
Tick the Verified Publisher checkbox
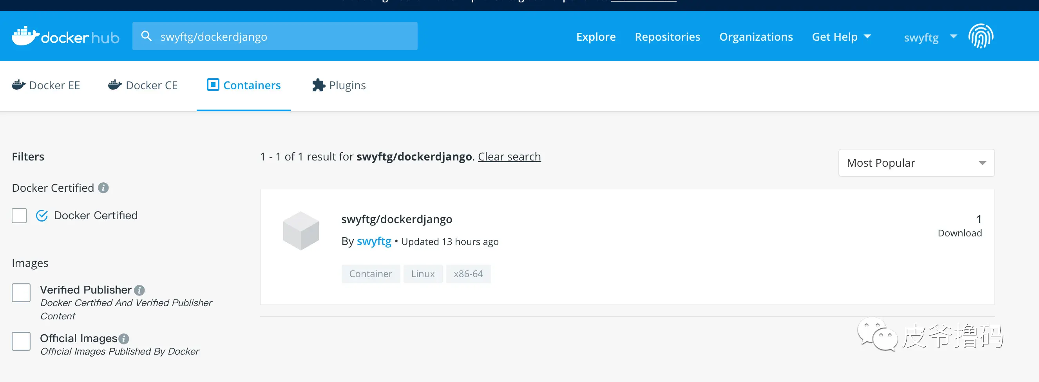pos(21,292)
